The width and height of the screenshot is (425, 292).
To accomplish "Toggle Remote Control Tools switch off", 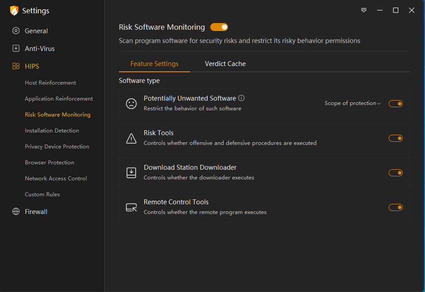I will tap(395, 207).
